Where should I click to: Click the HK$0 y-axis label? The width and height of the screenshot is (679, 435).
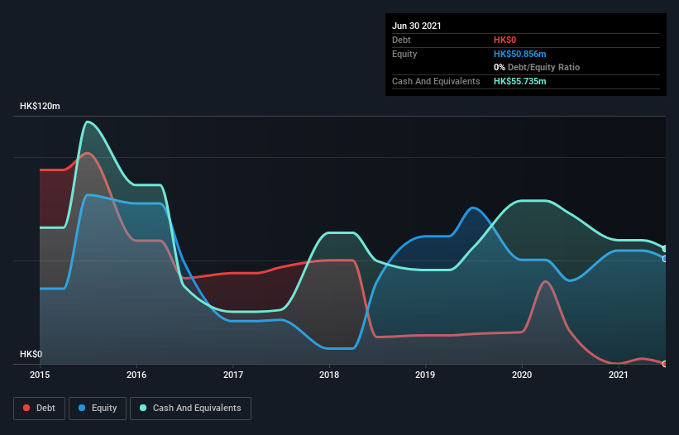tap(31, 354)
